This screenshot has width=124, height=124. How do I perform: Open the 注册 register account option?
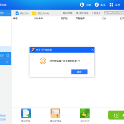85,5
